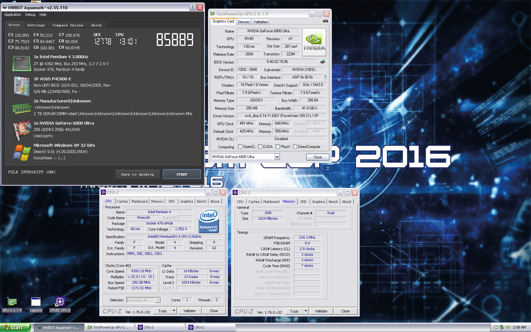Click the right CPU-Z window title icon
The width and height of the screenshot is (531, 332).
pos(235,193)
